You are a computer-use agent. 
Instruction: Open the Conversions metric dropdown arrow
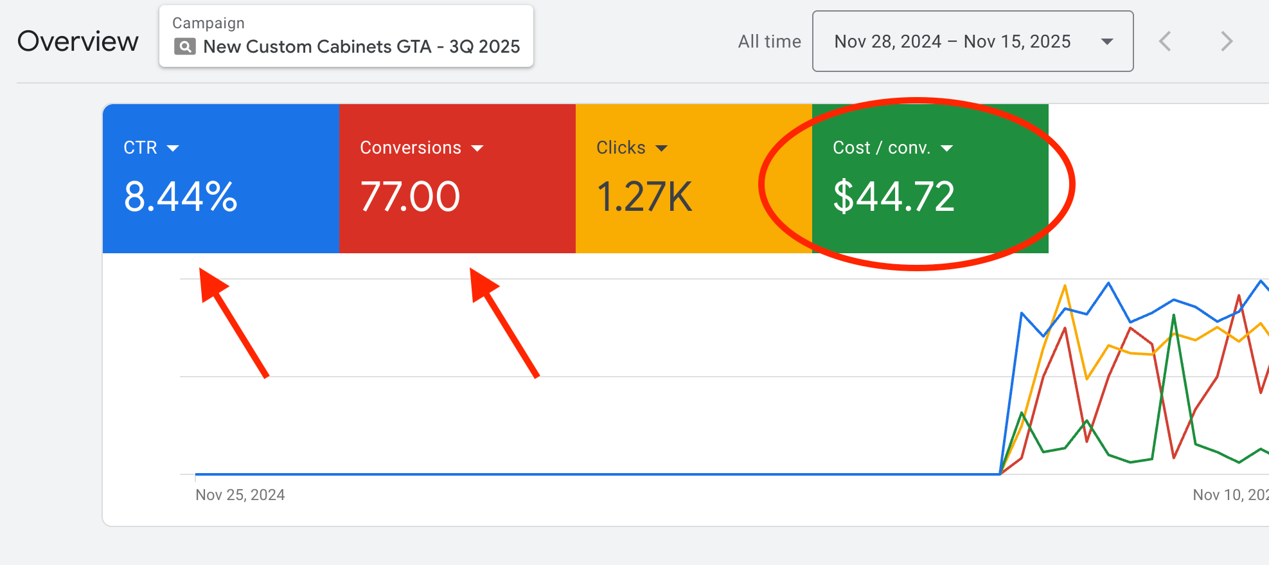click(477, 148)
